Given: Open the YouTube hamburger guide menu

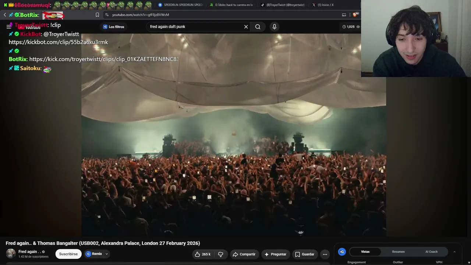Looking at the screenshot, I should 9,26.
